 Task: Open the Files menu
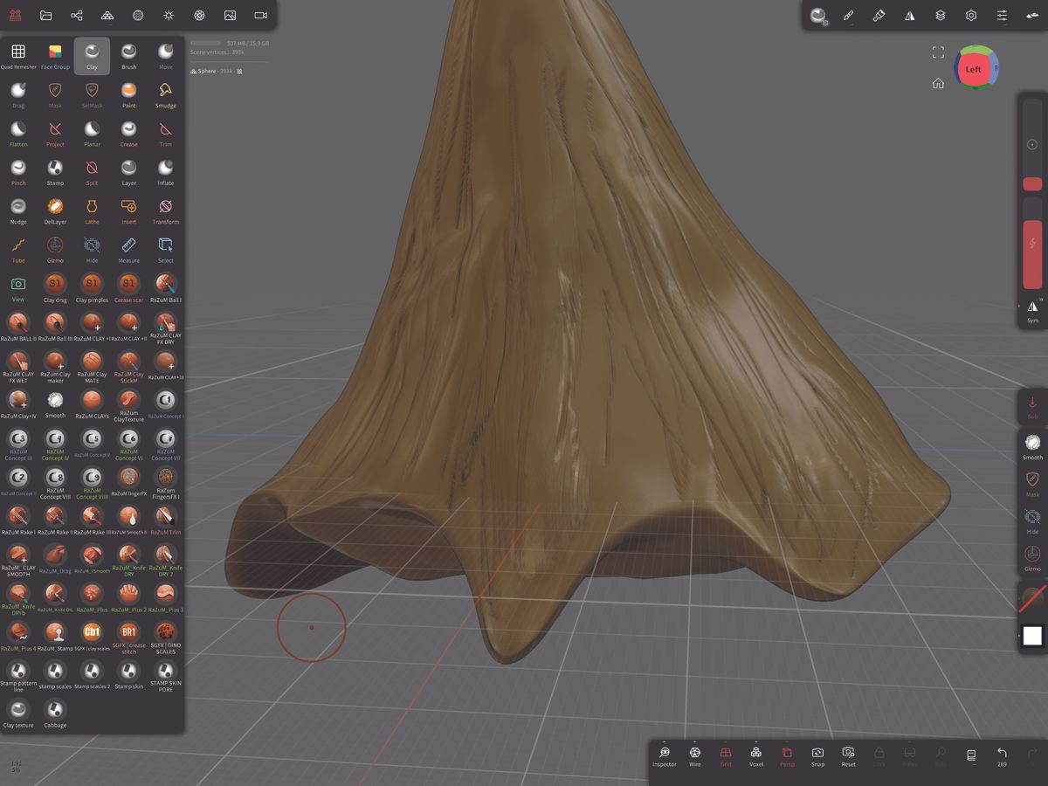pos(46,15)
